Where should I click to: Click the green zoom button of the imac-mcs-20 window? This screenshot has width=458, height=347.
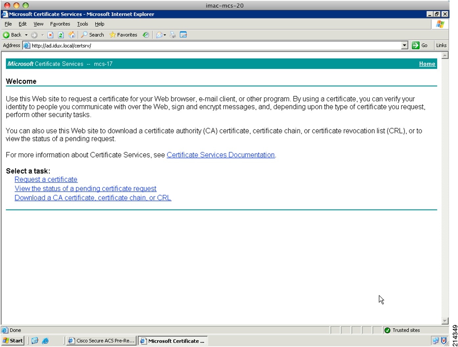pos(25,5)
